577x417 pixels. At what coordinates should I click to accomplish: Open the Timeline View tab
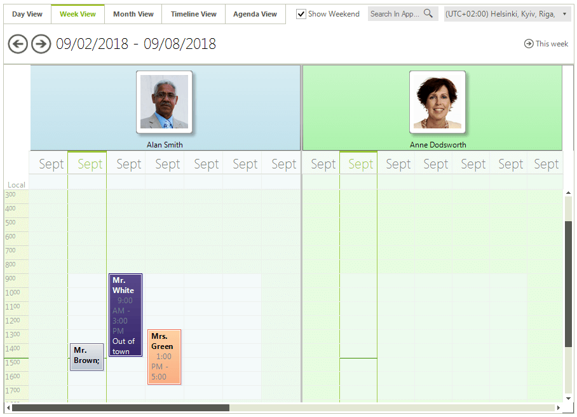point(193,13)
